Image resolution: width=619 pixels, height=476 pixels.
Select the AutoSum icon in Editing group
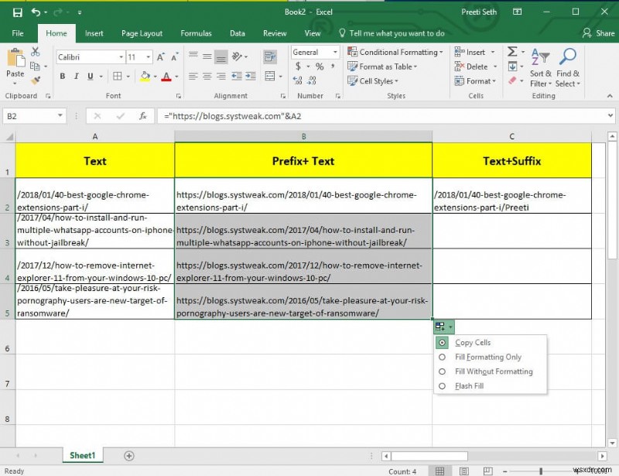[511, 50]
